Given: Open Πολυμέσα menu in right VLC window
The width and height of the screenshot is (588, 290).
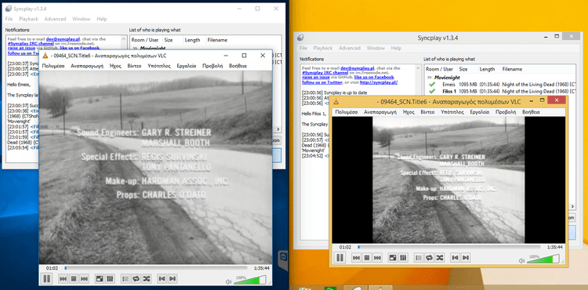Looking at the screenshot, I should (x=347, y=112).
